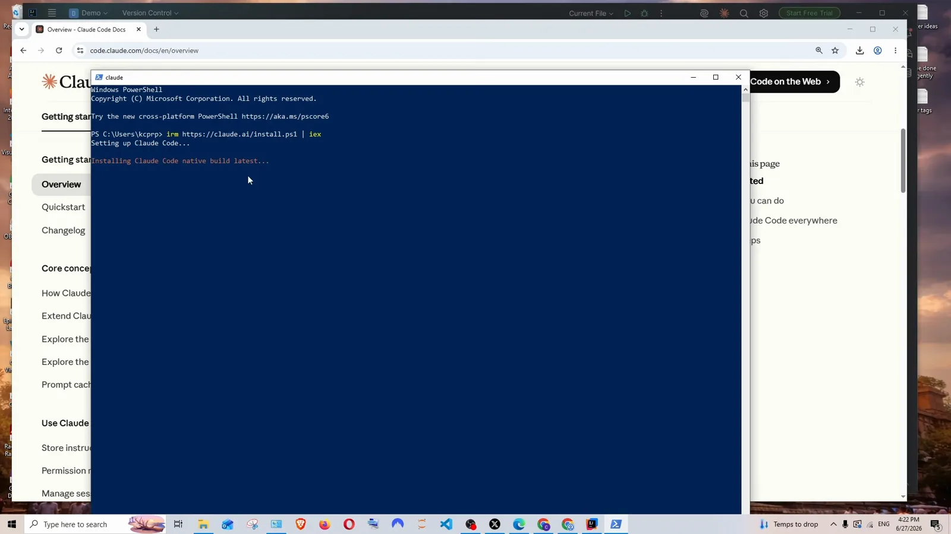Open the Permission sidebar link
The image size is (951, 534).
[x=66, y=471]
